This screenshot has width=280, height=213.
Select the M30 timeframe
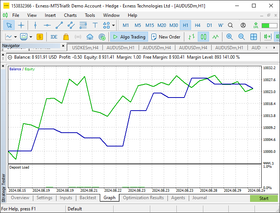tap(173, 25)
